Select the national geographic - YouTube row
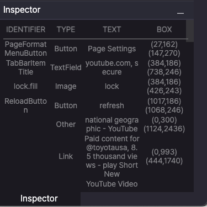Viewport: 207px width, 207px height. click(95, 124)
